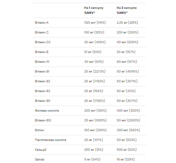Click the 'На 2 капсули %NRV*' column header

click(127, 10)
